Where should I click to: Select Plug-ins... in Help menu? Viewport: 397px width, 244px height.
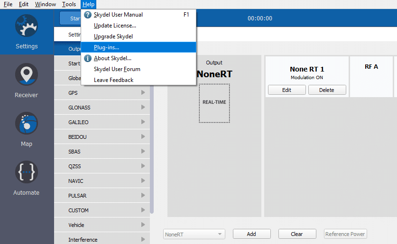pos(138,47)
